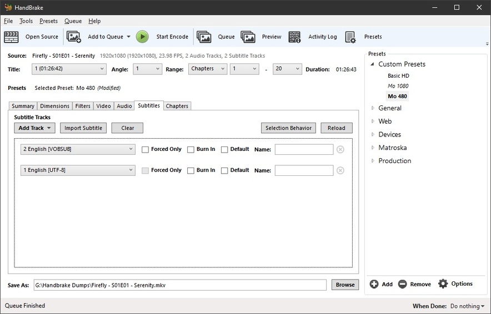Viewport: 491px width, 314px height.
Task: Expand the Web presets group
Action: [373, 121]
